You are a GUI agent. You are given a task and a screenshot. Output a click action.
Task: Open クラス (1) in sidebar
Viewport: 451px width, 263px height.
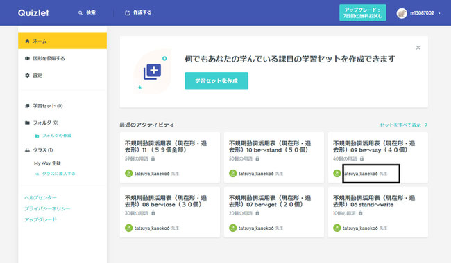[x=42, y=149]
